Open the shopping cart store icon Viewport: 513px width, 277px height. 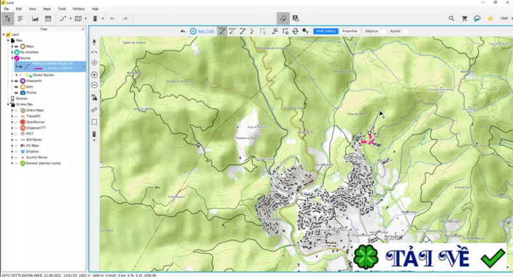[x=464, y=19]
